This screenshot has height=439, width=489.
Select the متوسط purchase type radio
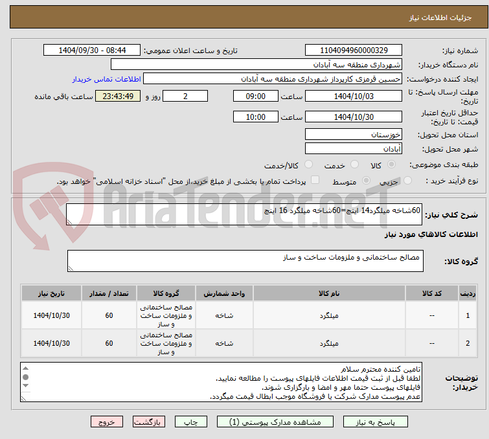click(x=366, y=180)
